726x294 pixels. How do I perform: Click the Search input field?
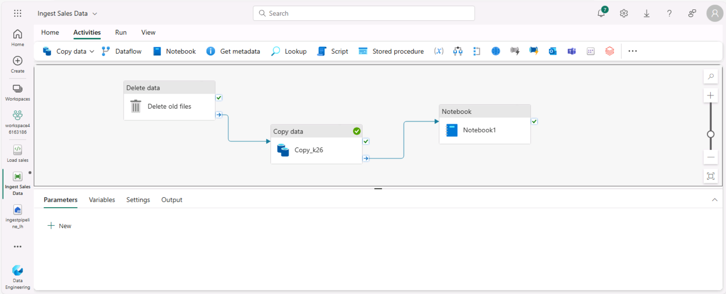364,13
